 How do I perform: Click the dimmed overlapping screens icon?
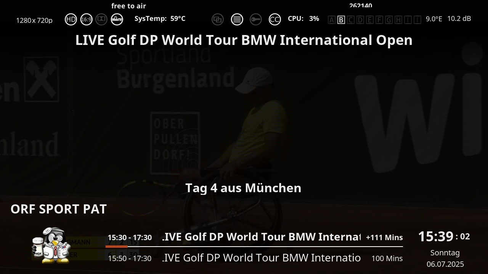point(218,19)
